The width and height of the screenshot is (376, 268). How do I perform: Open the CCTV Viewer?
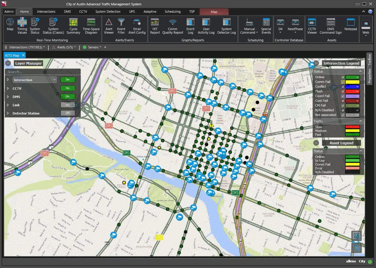[312, 25]
